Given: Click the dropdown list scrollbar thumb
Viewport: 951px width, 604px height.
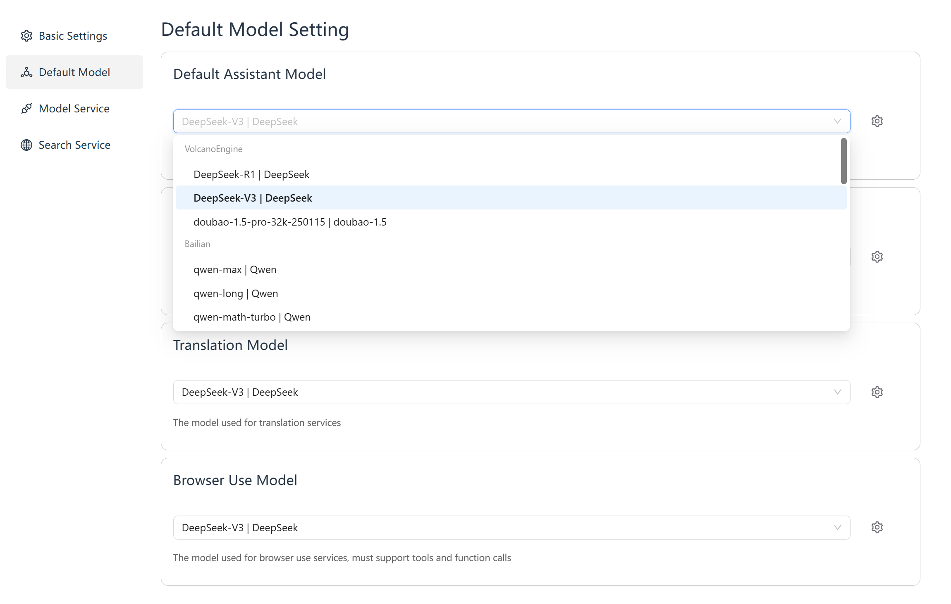Looking at the screenshot, I should [843, 161].
